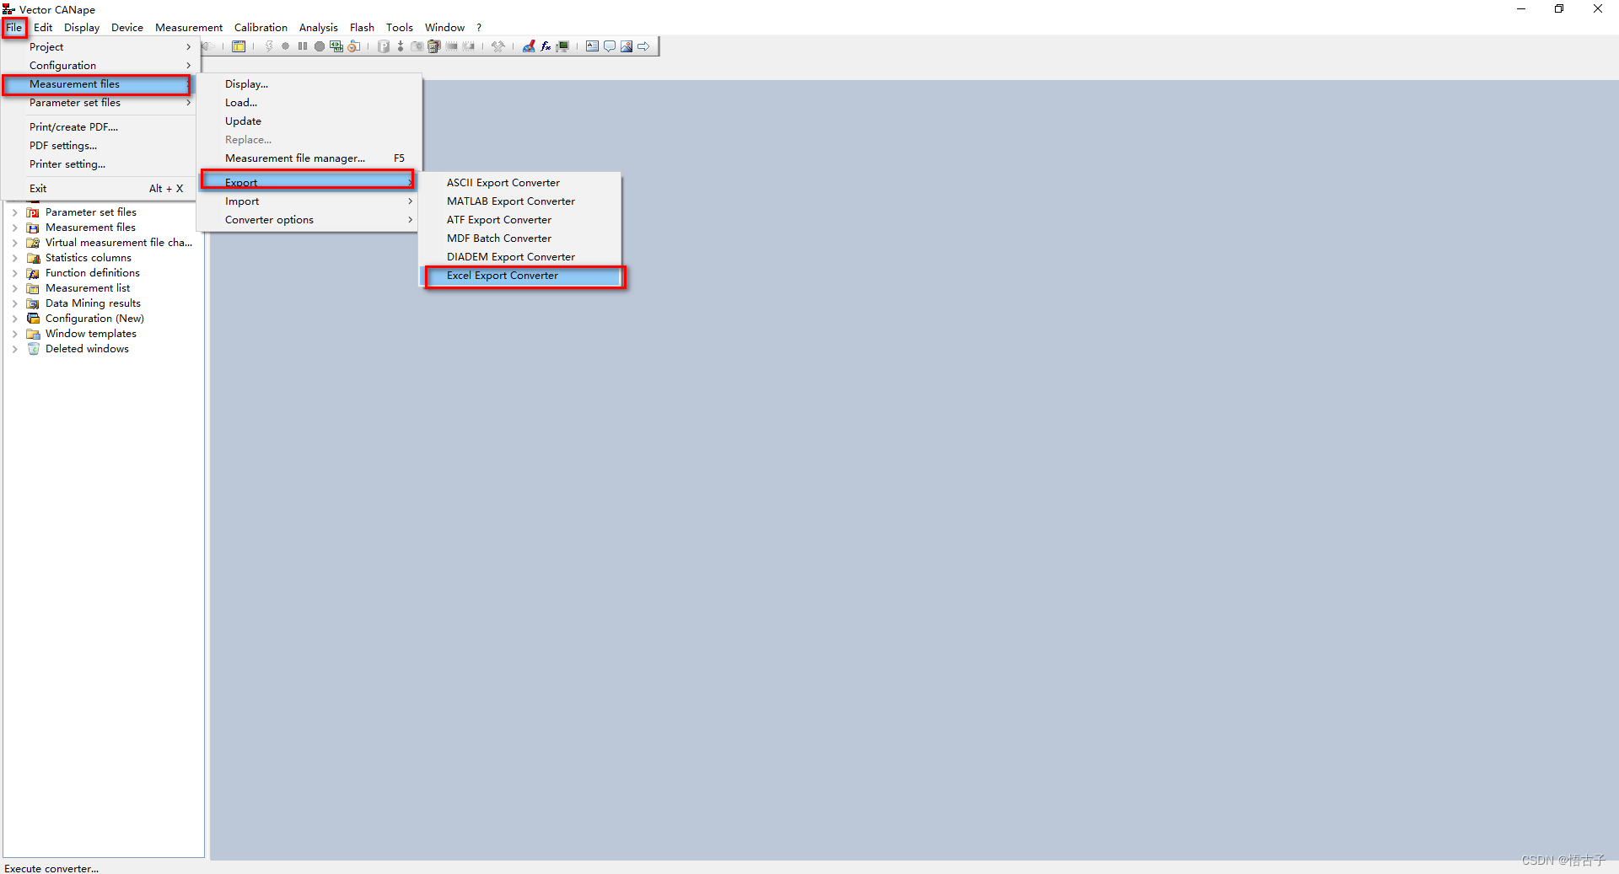Select Window templates tree item label
This screenshot has height=874, width=1619.
[91, 334]
